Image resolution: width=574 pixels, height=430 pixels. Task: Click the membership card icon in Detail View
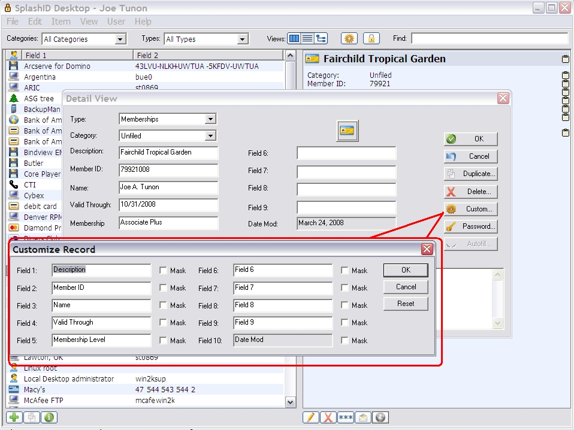[348, 130]
